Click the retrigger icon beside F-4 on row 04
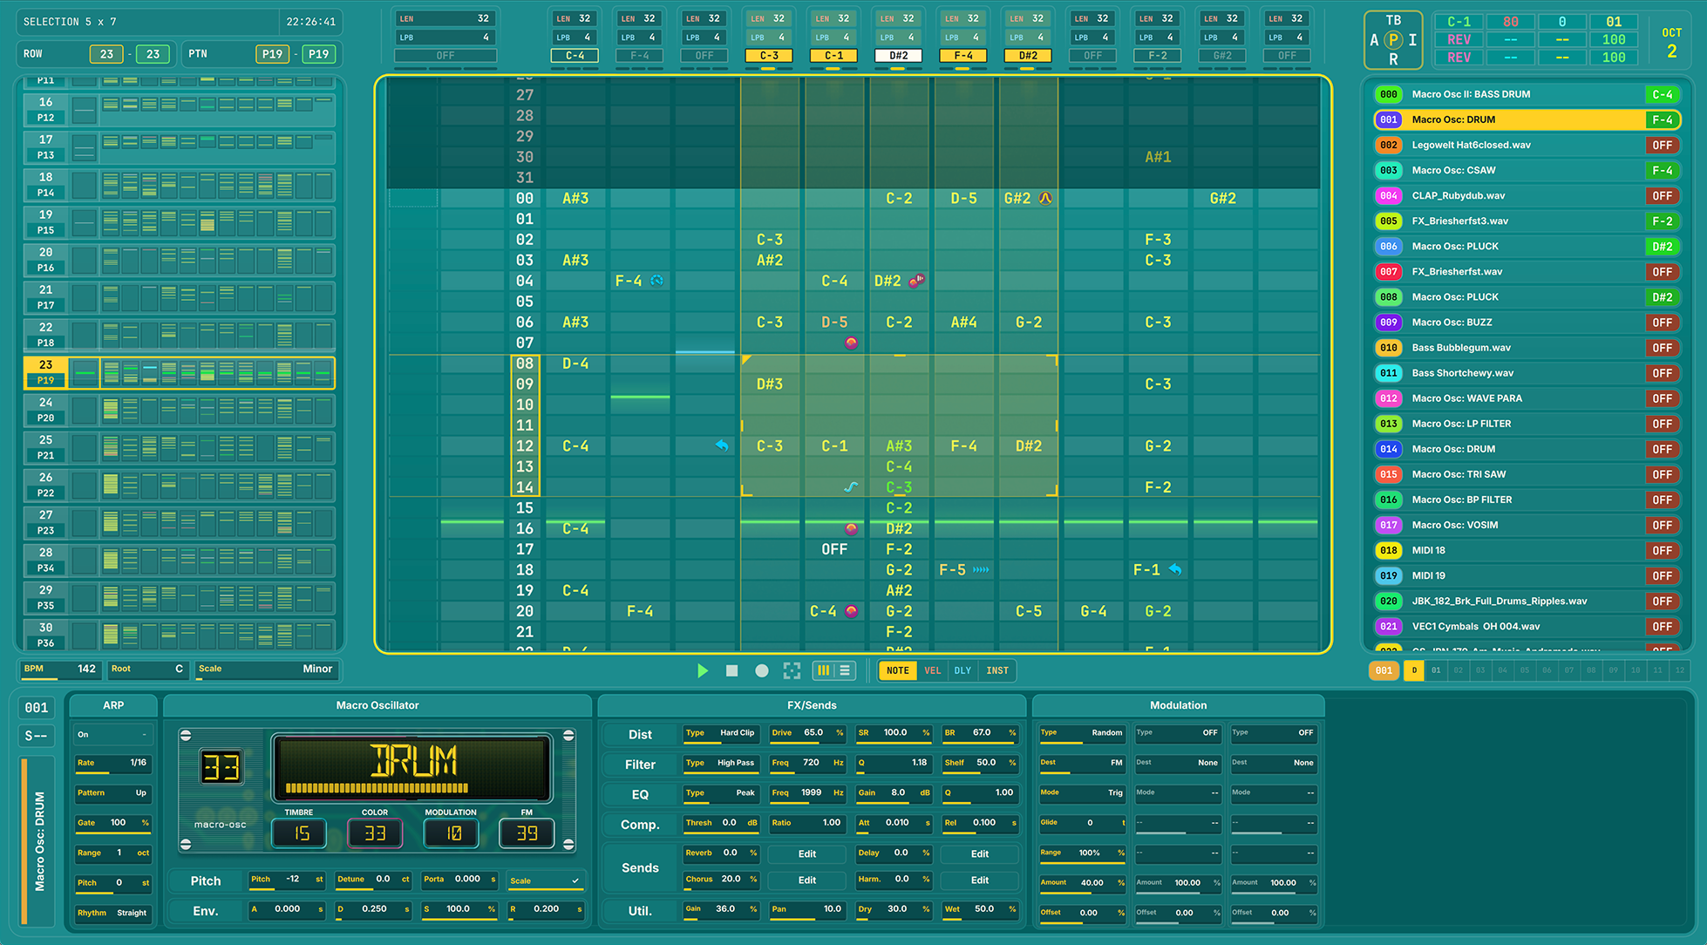 657,281
